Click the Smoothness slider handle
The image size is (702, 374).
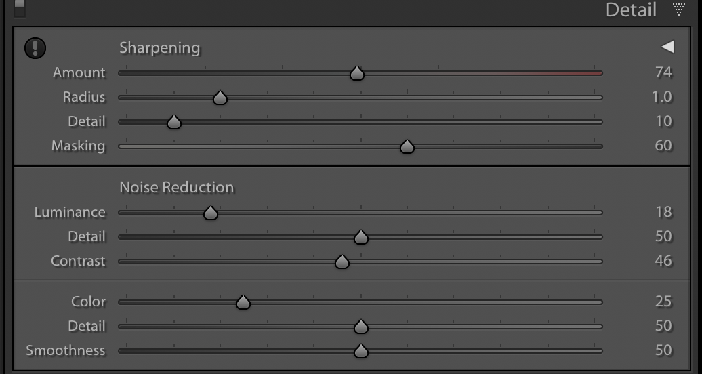click(x=361, y=351)
